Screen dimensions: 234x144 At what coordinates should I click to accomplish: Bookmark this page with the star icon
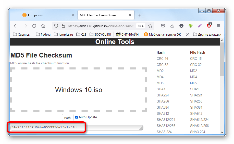pos(150,26)
